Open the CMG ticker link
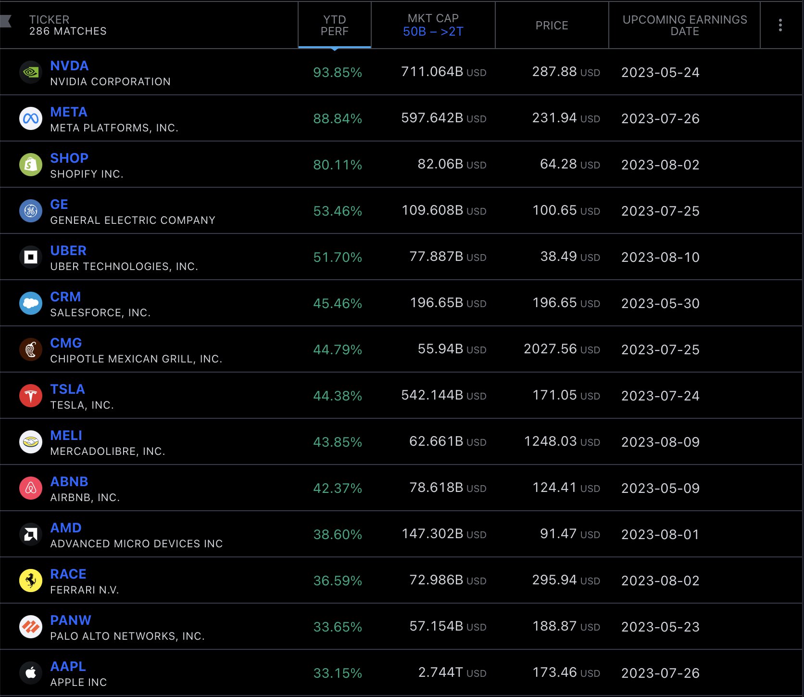This screenshot has height=697, width=804. 66,343
